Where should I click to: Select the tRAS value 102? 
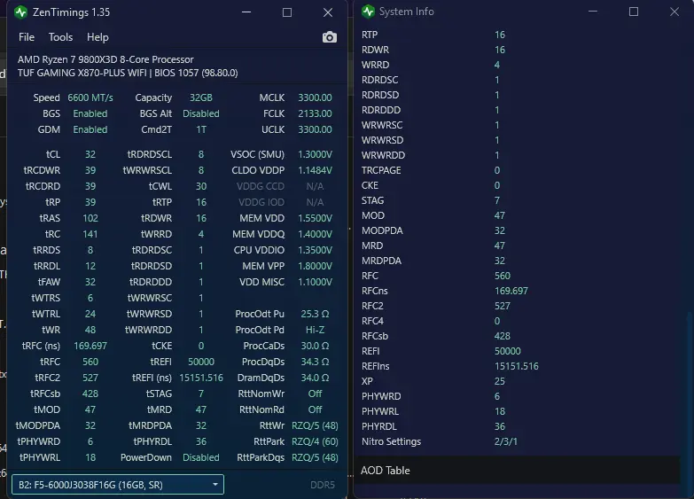[x=90, y=218]
